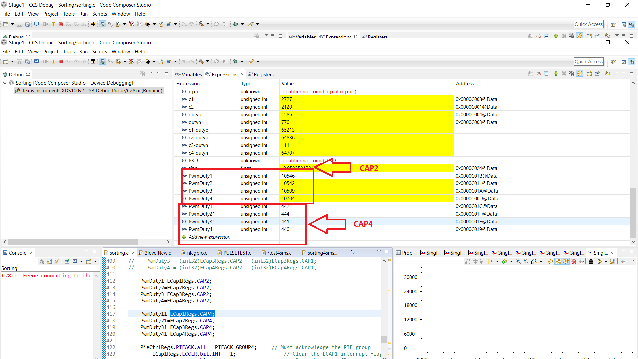The height and width of the screenshot is (359, 638).
Task: Add new expression with green plus icon
Action: point(556,74)
